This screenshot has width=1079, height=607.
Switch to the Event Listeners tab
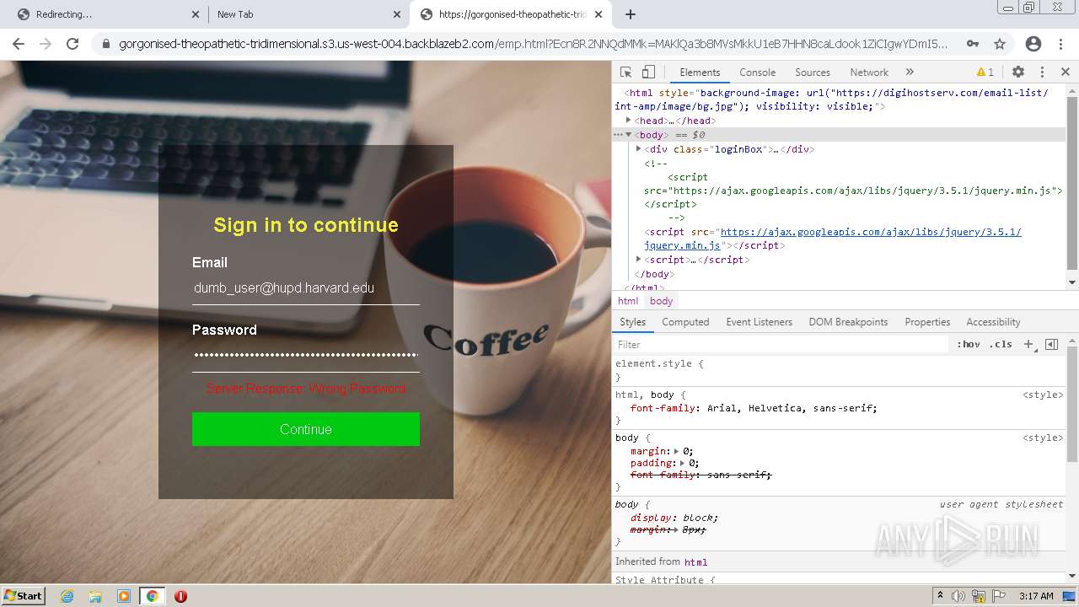tap(759, 322)
